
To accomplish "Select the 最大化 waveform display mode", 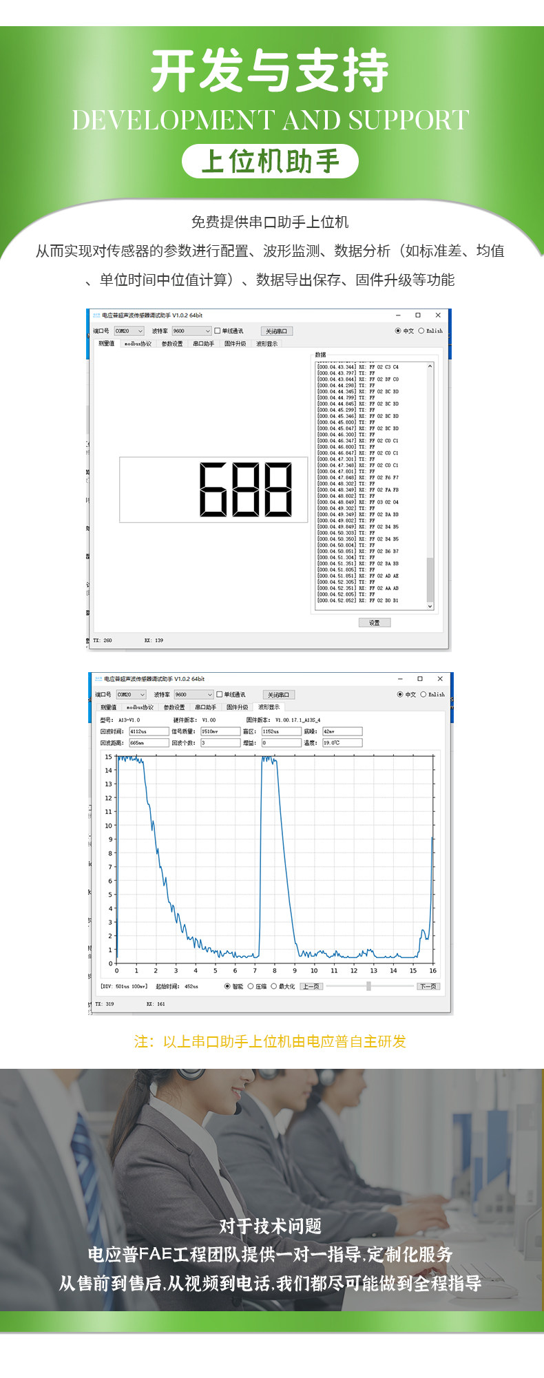I will [283, 986].
